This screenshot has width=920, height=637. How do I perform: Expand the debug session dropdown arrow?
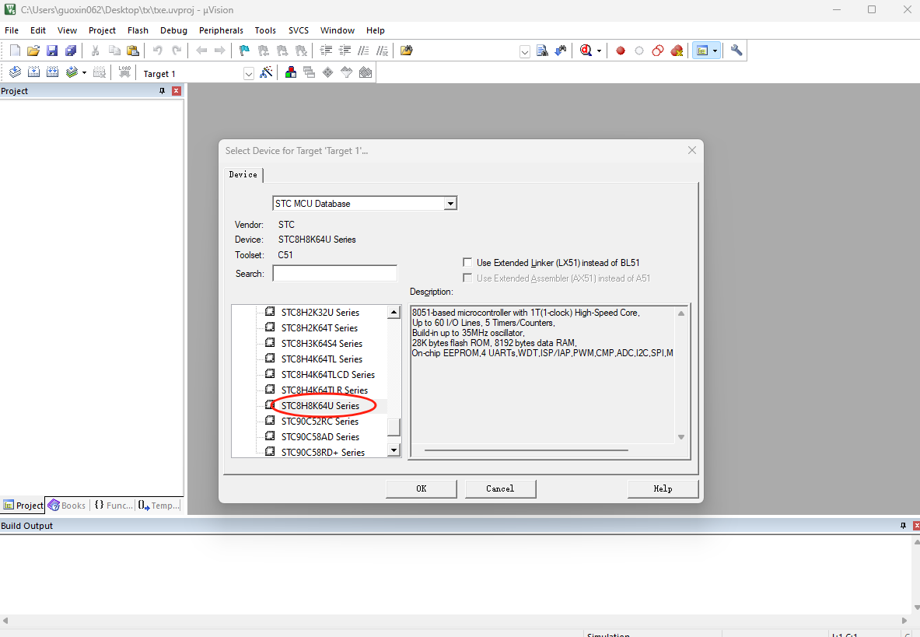599,51
